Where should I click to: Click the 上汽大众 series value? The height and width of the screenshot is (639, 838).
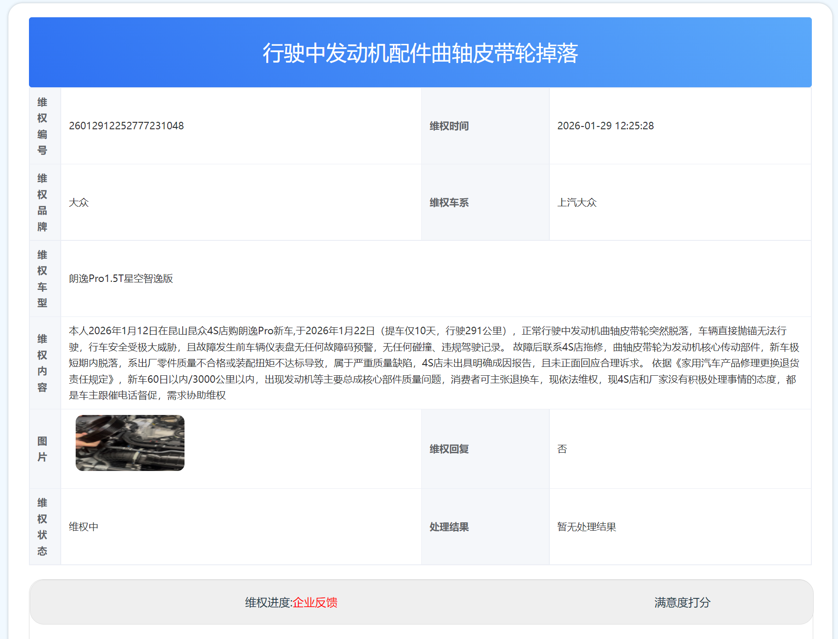[578, 202]
